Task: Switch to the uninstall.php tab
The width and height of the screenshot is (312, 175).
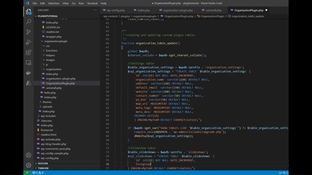Action: [212, 10]
